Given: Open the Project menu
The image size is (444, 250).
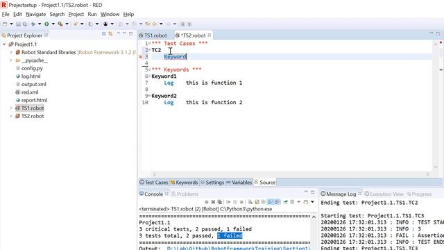Looking at the screenshot, I should (x=76, y=14).
